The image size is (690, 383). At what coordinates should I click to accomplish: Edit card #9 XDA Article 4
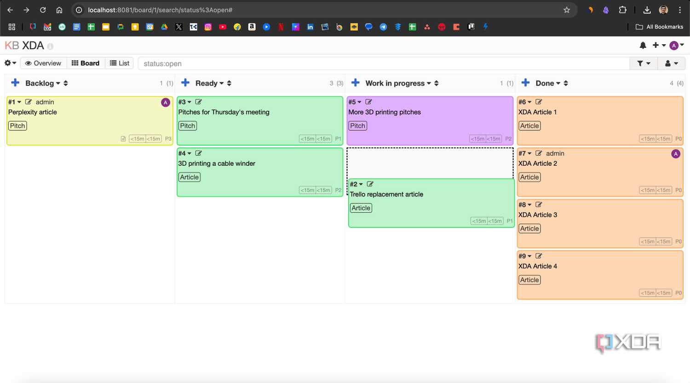coord(539,256)
